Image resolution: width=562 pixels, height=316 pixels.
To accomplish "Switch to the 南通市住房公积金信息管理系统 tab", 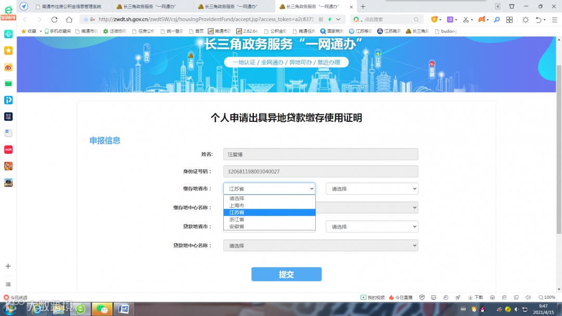I will [71, 6].
